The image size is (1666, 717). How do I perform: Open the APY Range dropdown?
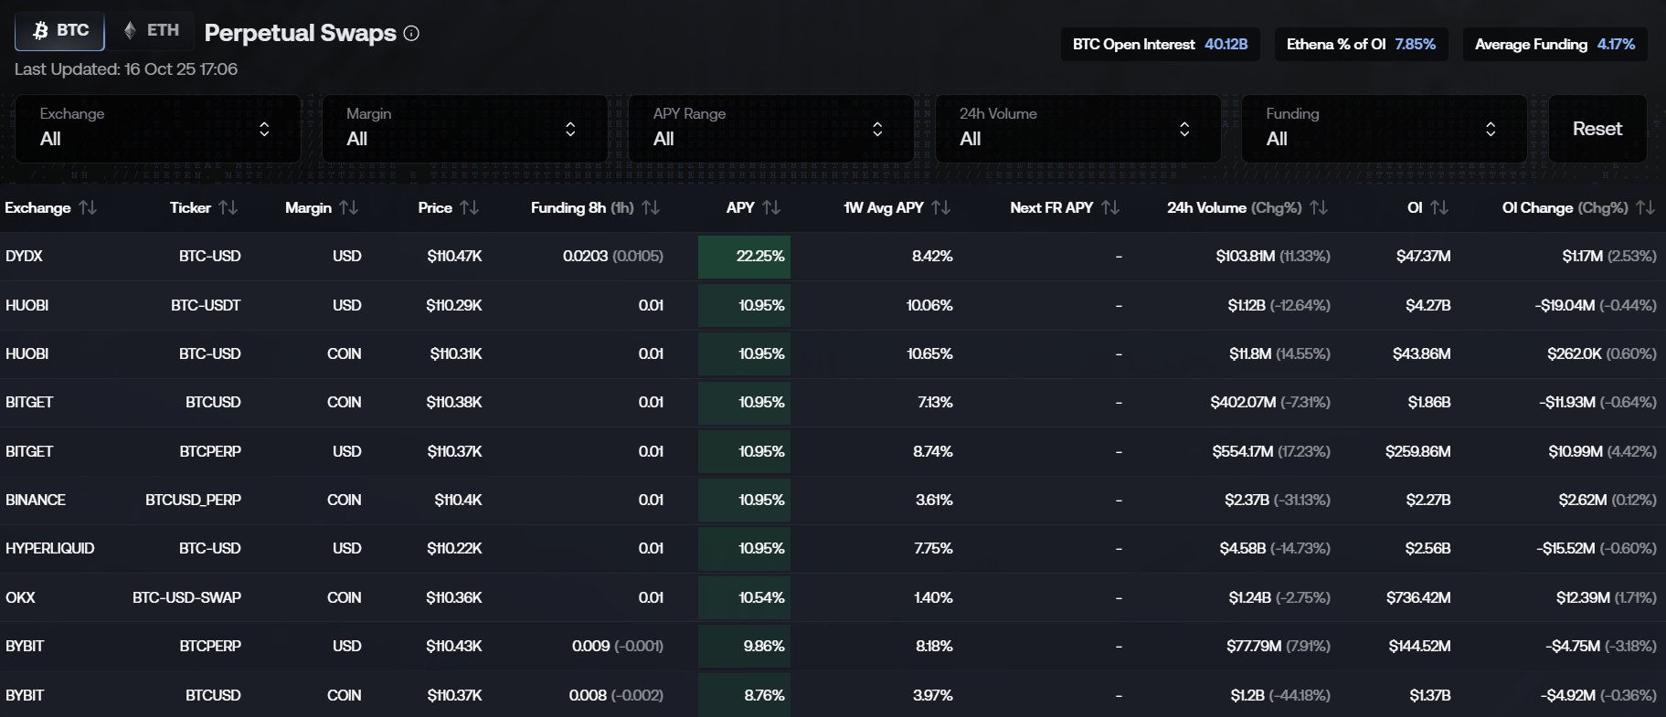(x=770, y=129)
